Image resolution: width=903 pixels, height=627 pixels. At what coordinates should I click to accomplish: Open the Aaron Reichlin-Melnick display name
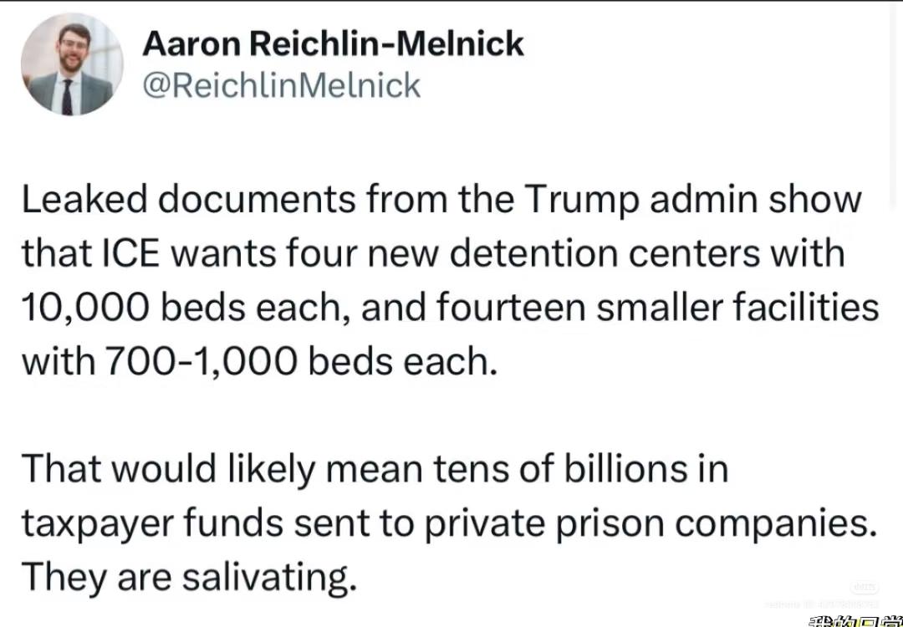[x=333, y=43]
